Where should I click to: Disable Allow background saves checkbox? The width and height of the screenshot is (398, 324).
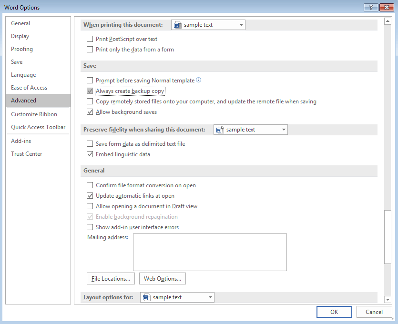pos(90,112)
